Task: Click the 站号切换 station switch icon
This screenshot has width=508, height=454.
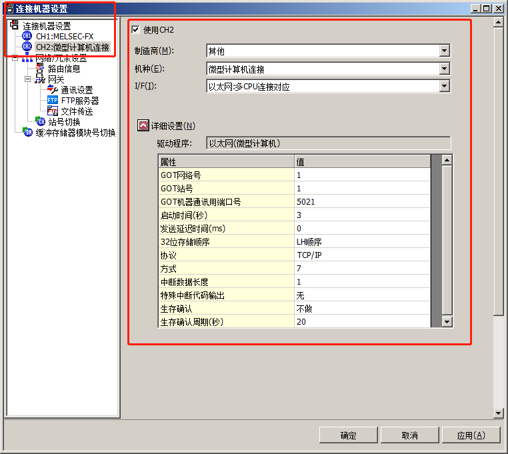Action: (x=40, y=122)
